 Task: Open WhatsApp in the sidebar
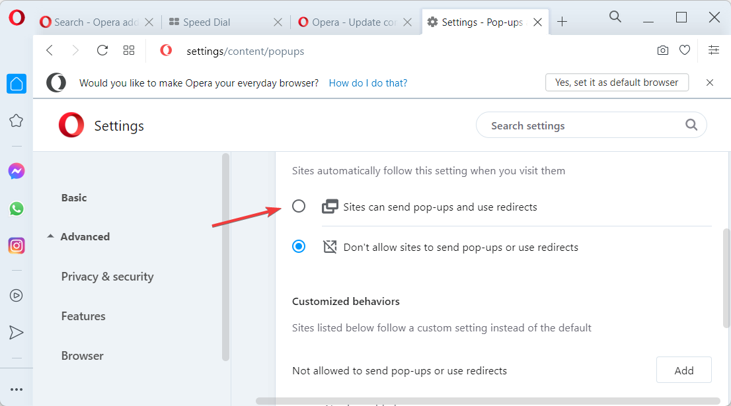pyautogui.click(x=17, y=209)
